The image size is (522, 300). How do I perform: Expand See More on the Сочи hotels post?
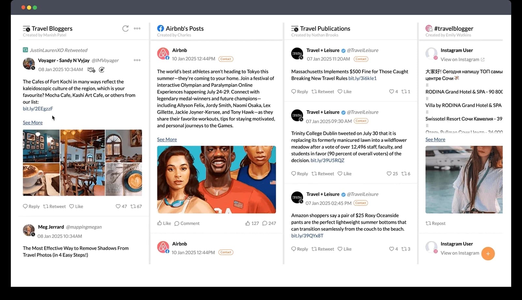click(x=435, y=139)
